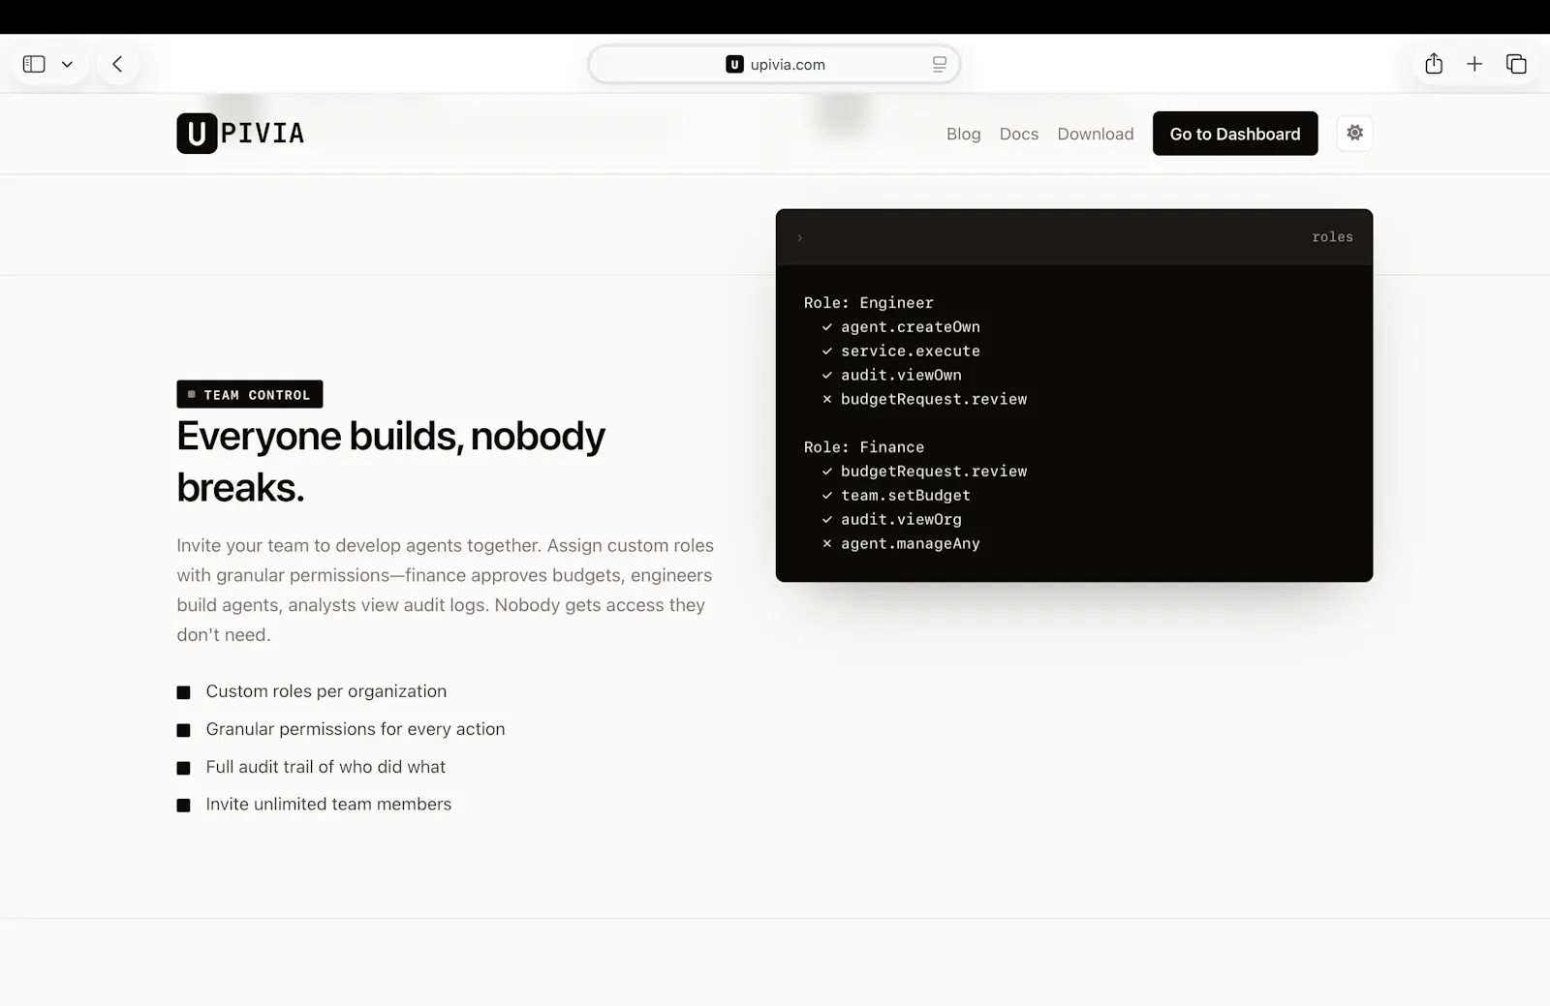Open the Blog link

[x=963, y=134]
